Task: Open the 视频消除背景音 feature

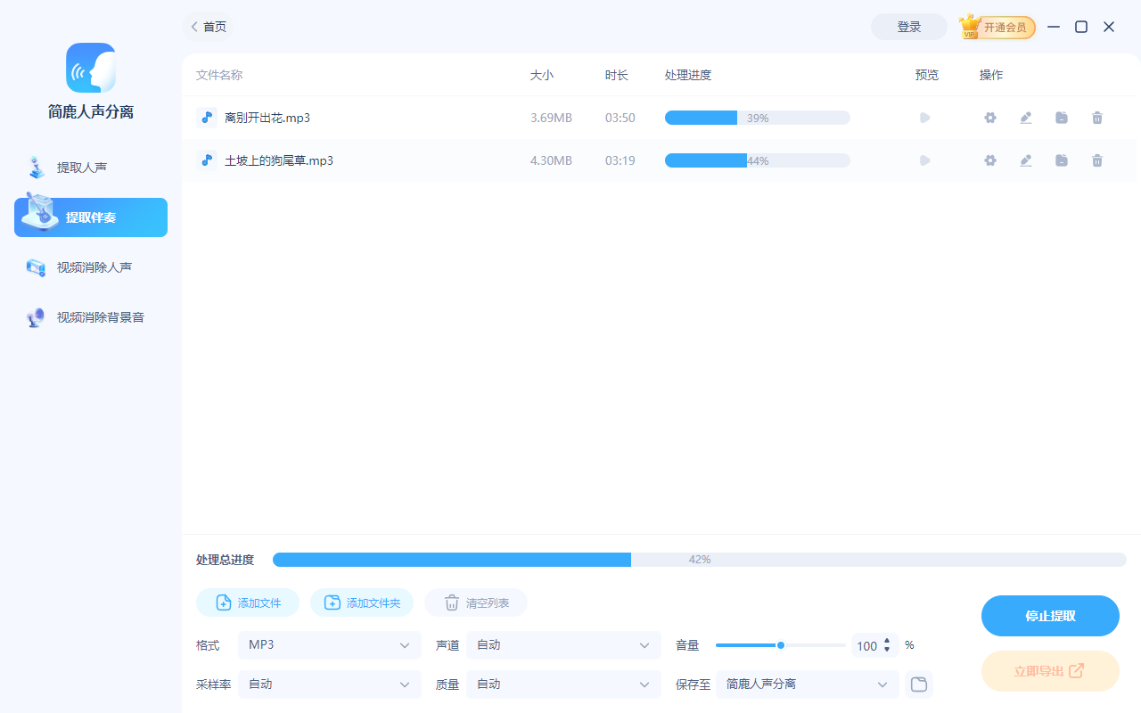Action: 89,316
